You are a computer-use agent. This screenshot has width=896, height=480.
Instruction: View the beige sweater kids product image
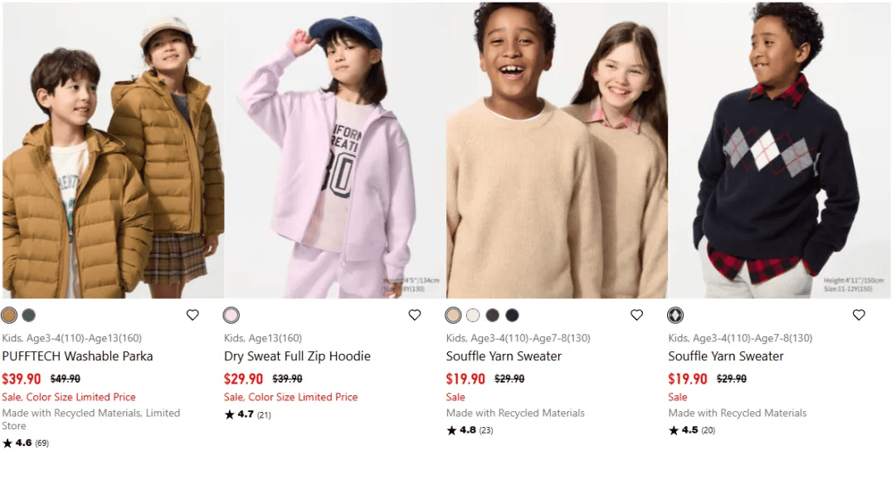point(558,149)
